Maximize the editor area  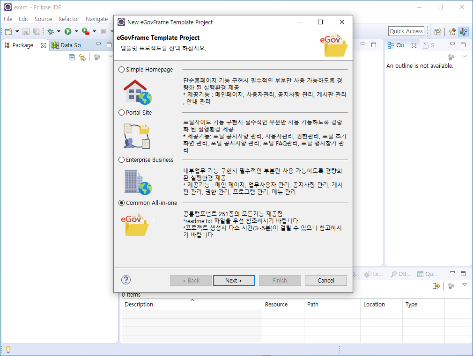[374, 45]
